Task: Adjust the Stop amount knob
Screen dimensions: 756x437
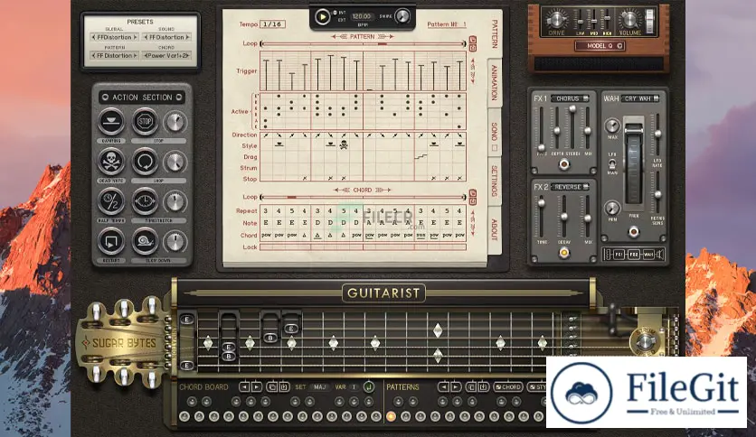Action: [x=175, y=122]
